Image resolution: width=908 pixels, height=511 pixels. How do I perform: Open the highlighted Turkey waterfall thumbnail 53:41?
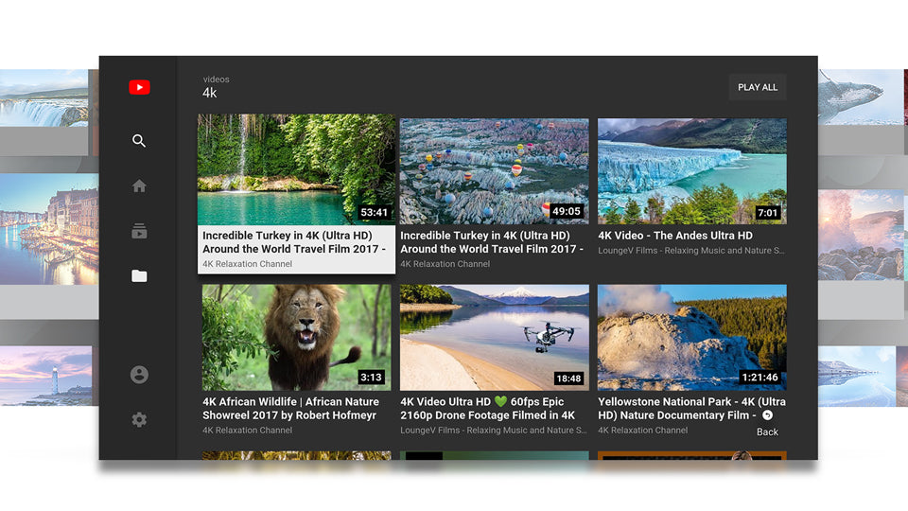(296, 169)
